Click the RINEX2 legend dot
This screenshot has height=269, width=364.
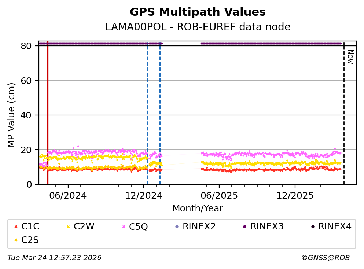pyautogui.click(x=177, y=227)
